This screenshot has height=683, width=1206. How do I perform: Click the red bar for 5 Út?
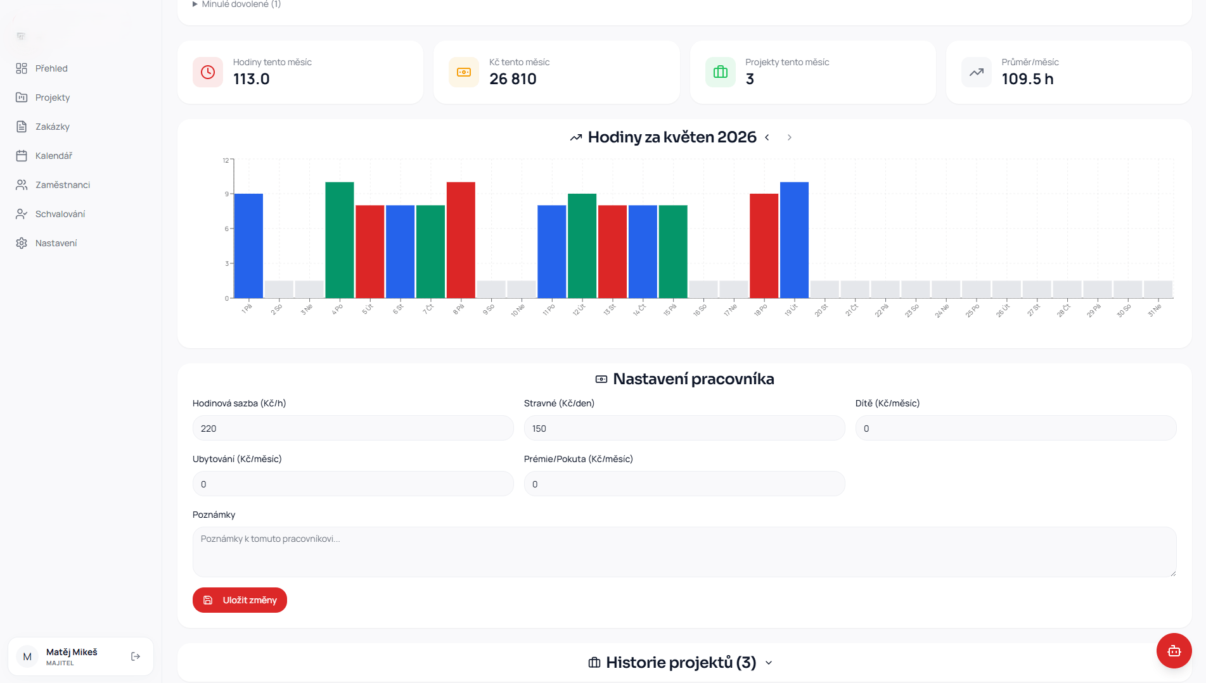click(370, 251)
